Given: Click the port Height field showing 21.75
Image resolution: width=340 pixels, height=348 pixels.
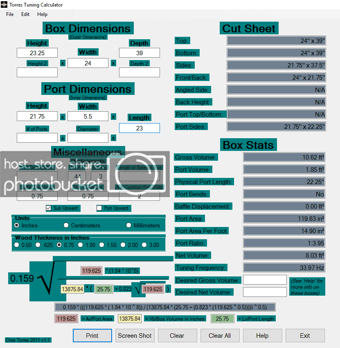Looking at the screenshot, I should coord(37,116).
